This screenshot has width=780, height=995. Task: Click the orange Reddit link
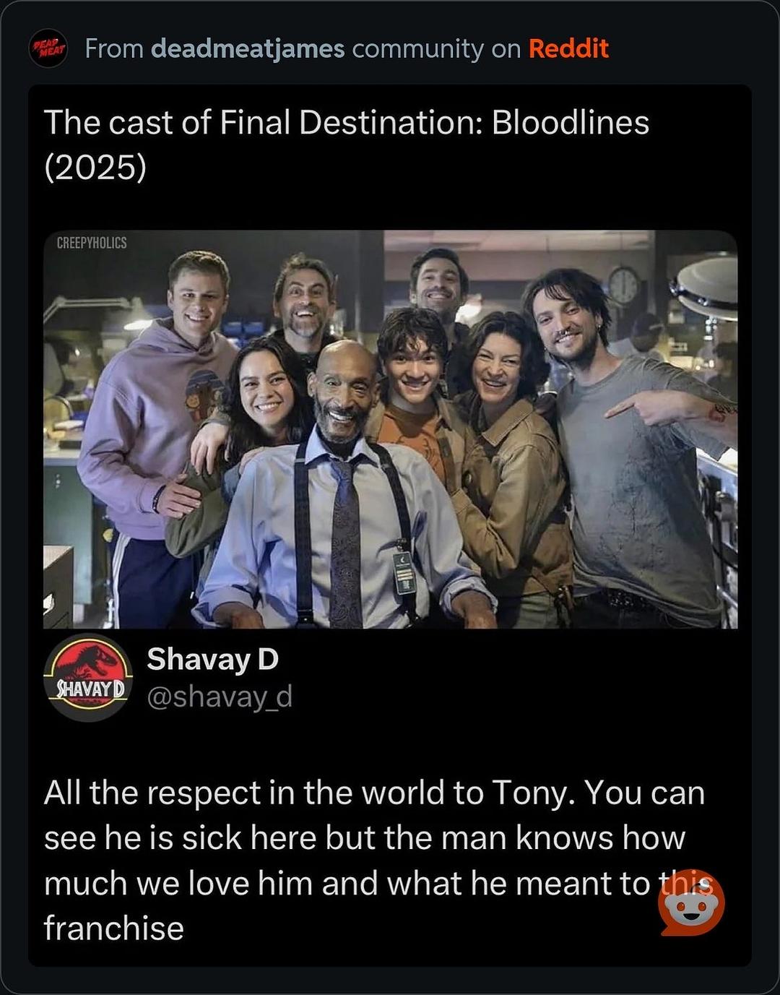click(x=568, y=49)
